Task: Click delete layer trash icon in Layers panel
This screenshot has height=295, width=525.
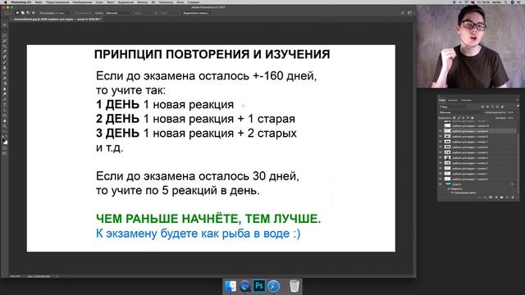Action: coord(513,197)
